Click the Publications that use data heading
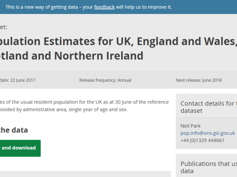The width and height of the screenshot is (237, 177). 209,167
